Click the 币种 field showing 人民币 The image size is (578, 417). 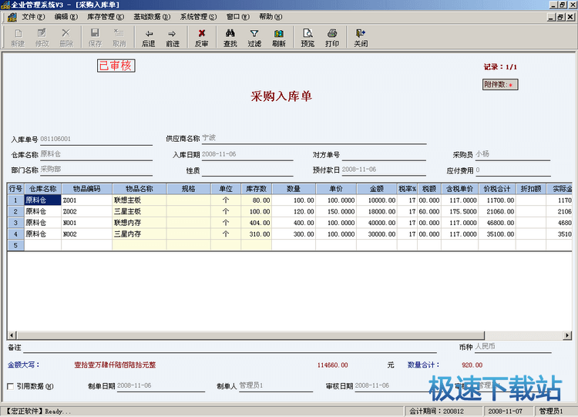click(512, 347)
